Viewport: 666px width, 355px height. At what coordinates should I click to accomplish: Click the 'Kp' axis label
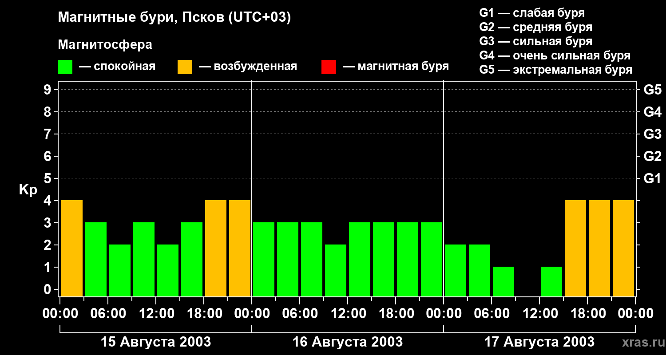[x=28, y=190]
